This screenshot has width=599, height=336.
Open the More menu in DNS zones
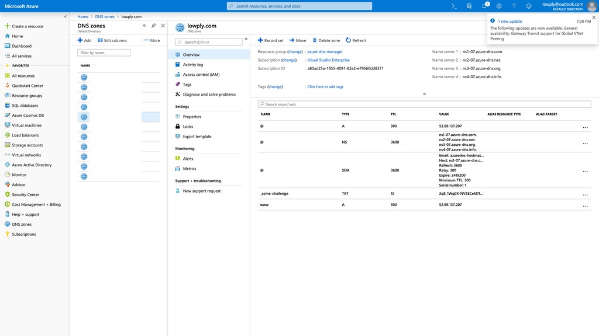(x=152, y=40)
